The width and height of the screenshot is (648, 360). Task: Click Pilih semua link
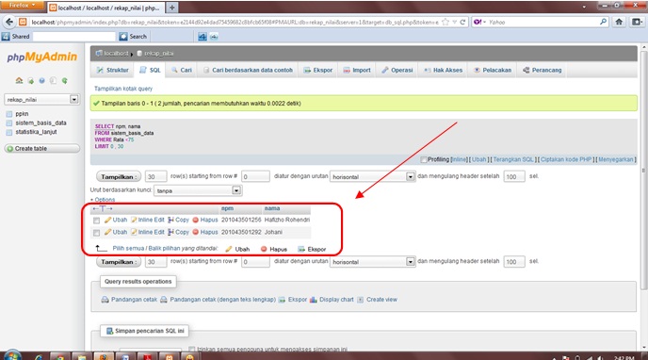coord(128,249)
